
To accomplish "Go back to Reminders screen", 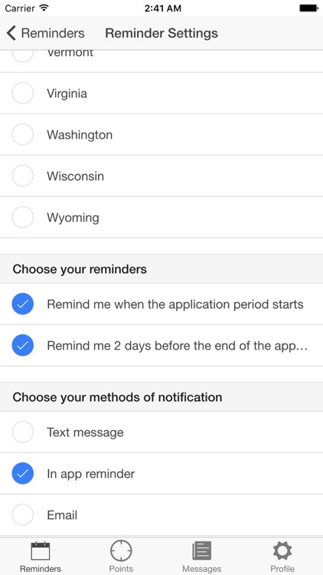I will click(x=45, y=33).
